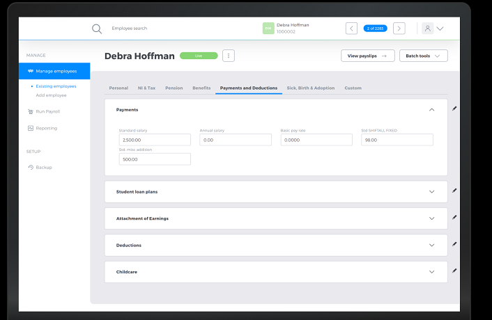492x320 pixels.
Task: Open the Add employee link
Action: 51,95
